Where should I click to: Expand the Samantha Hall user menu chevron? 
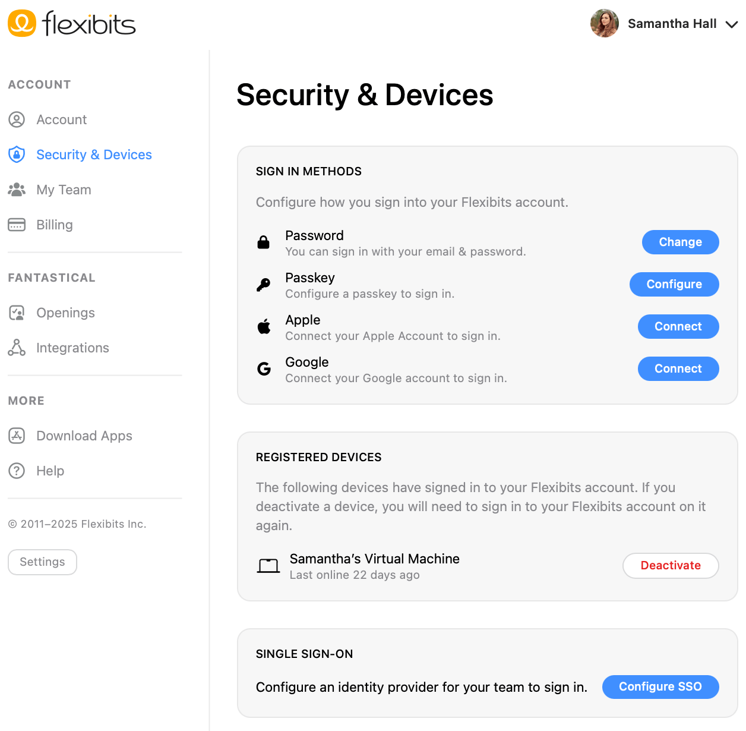pos(732,24)
